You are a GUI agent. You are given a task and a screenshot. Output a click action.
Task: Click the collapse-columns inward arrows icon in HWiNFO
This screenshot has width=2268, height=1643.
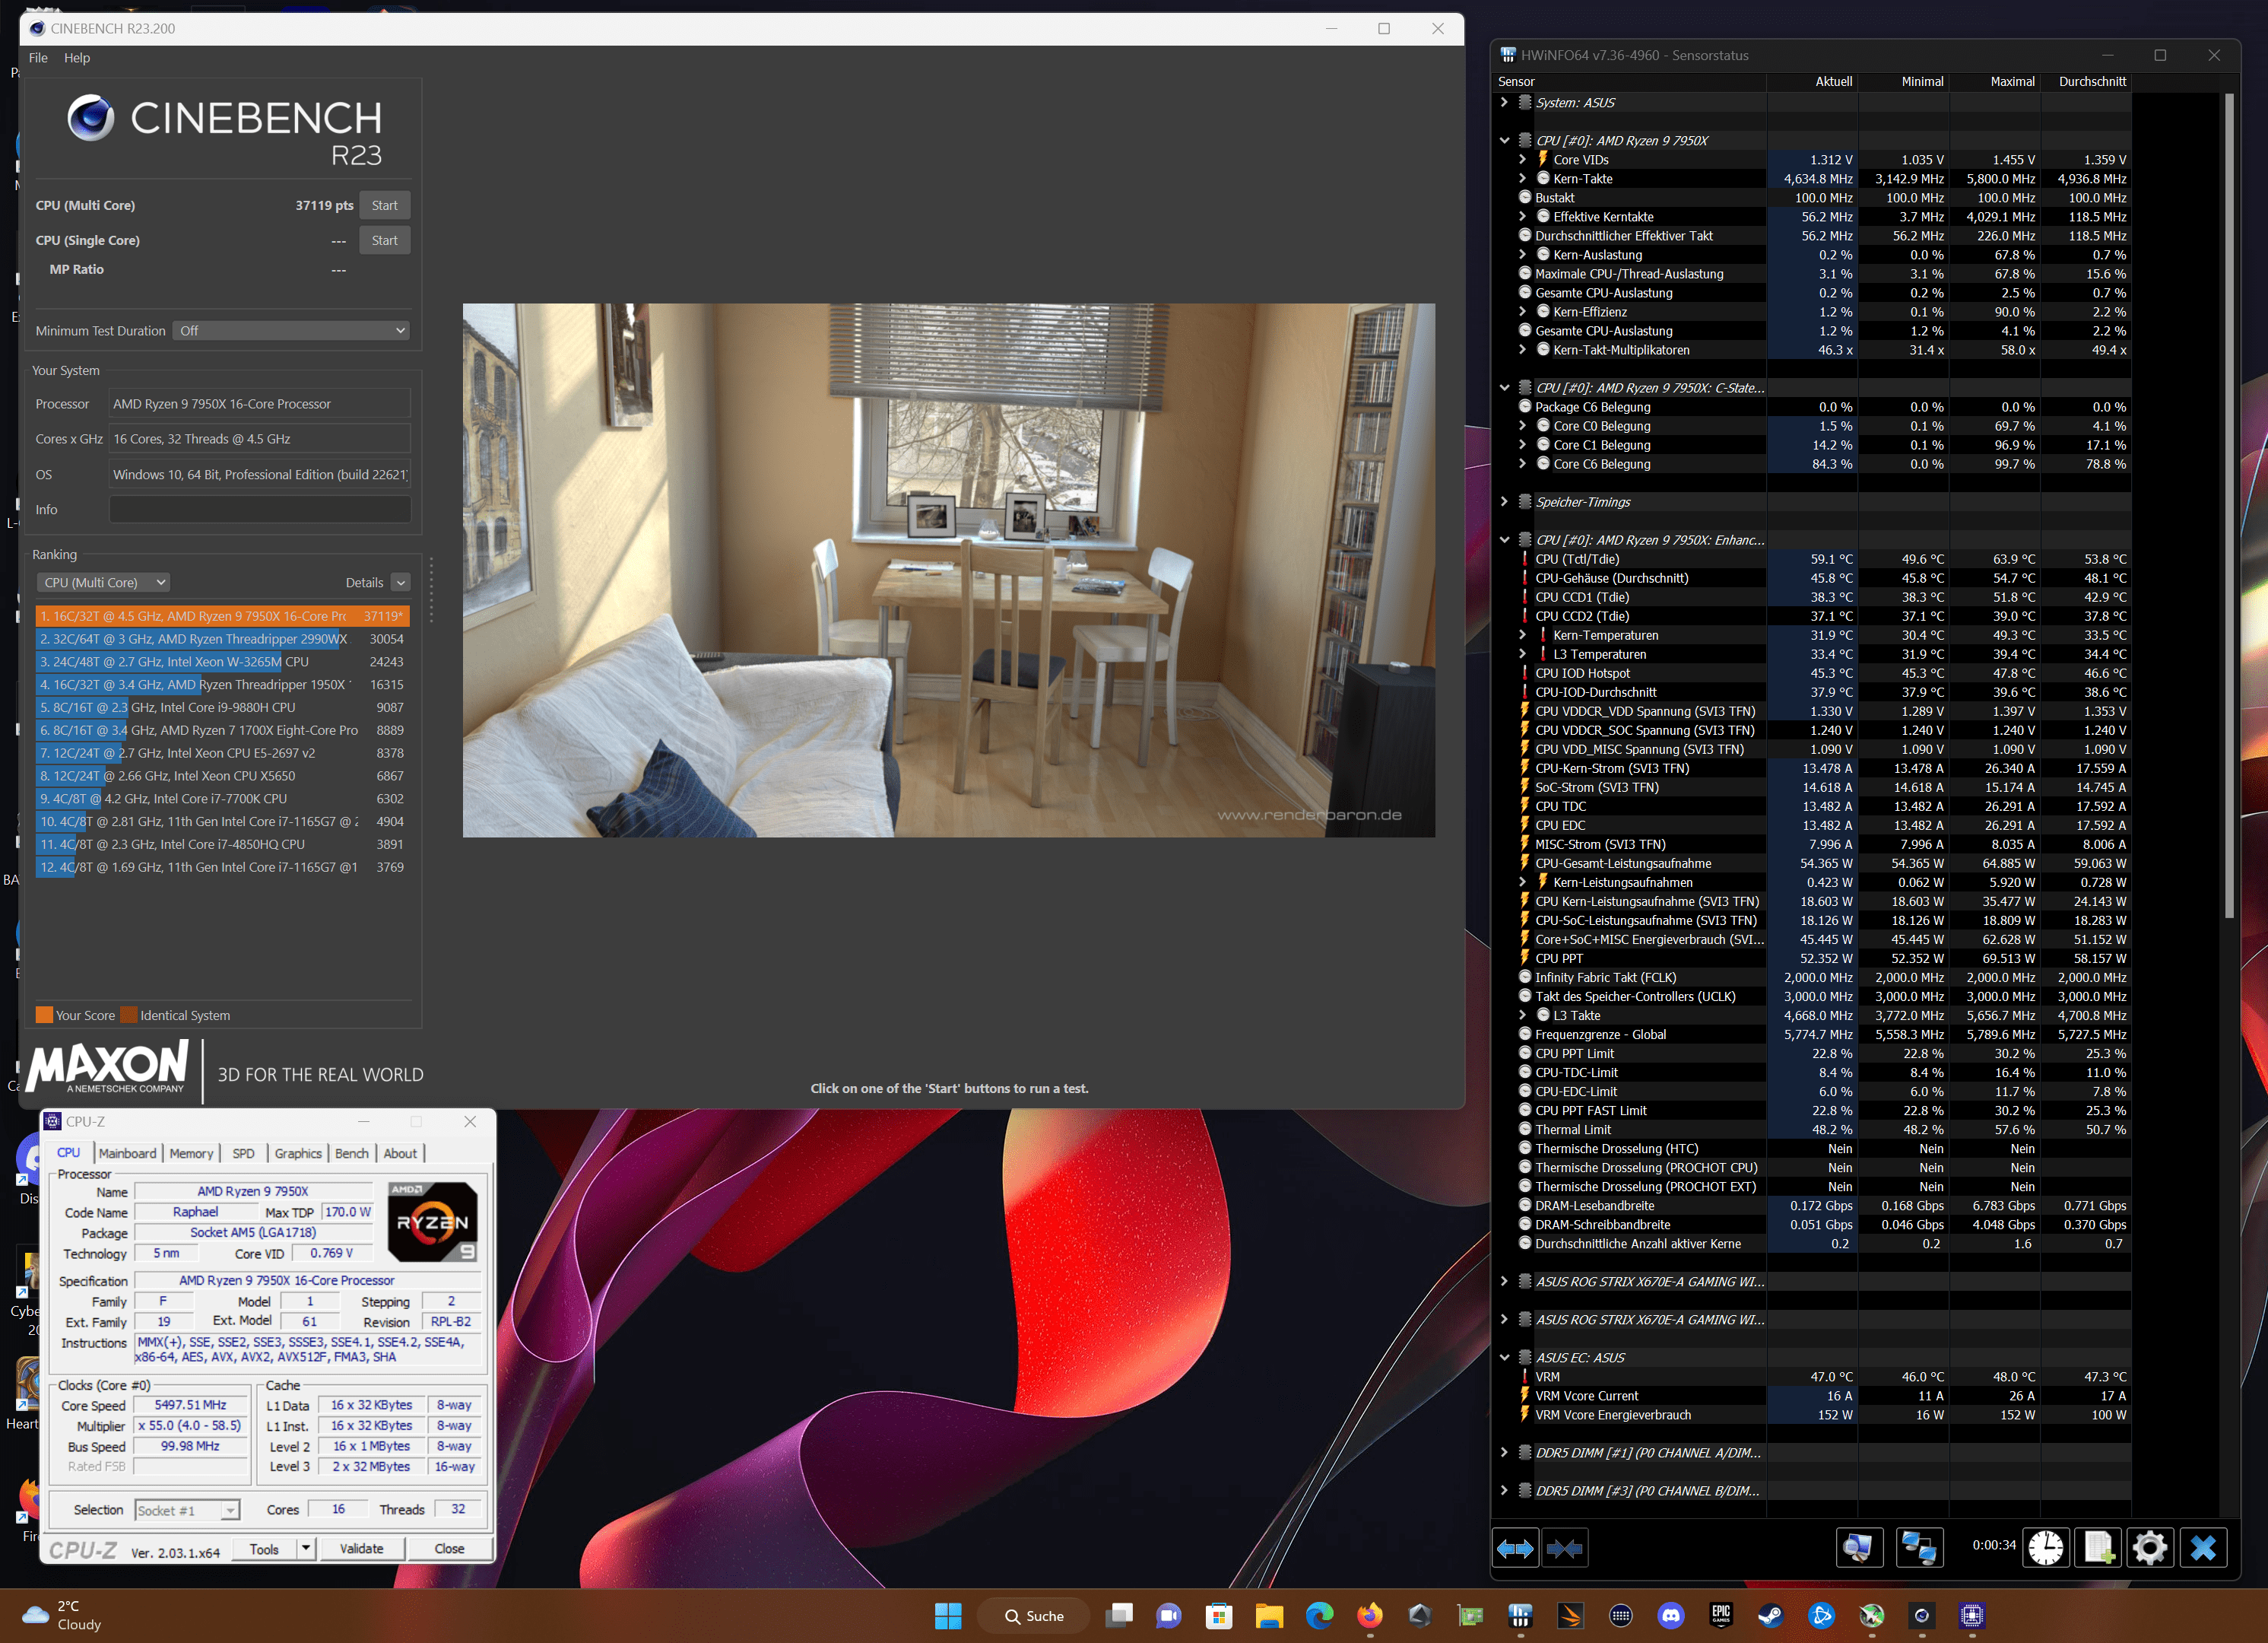click(x=1564, y=1548)
